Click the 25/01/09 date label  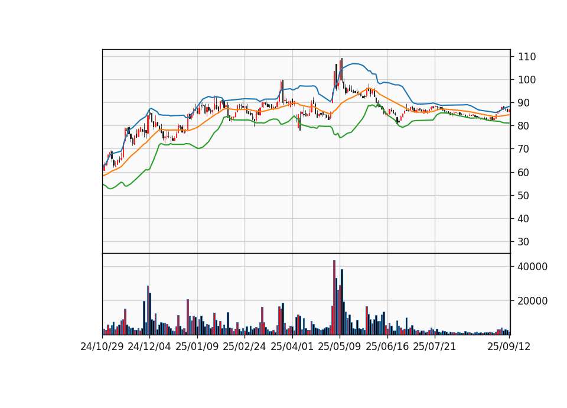pyautogui.click(x=197, y=347)
